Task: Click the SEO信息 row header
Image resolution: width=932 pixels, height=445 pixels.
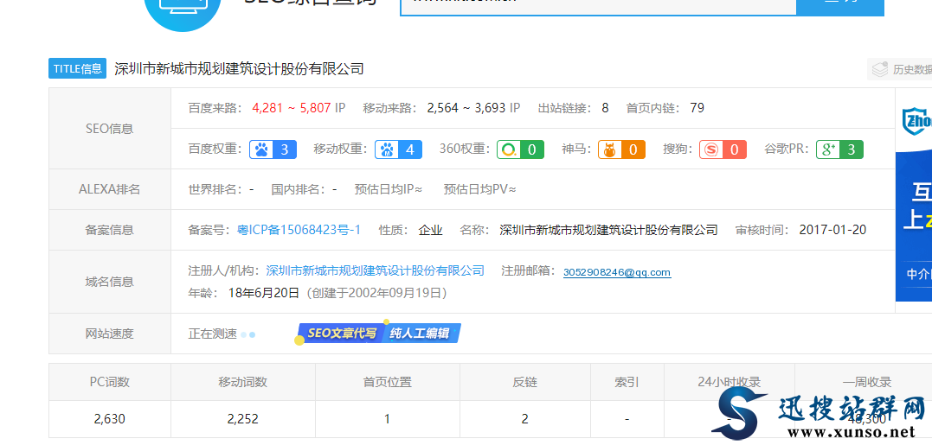Action: click(110, 129)
